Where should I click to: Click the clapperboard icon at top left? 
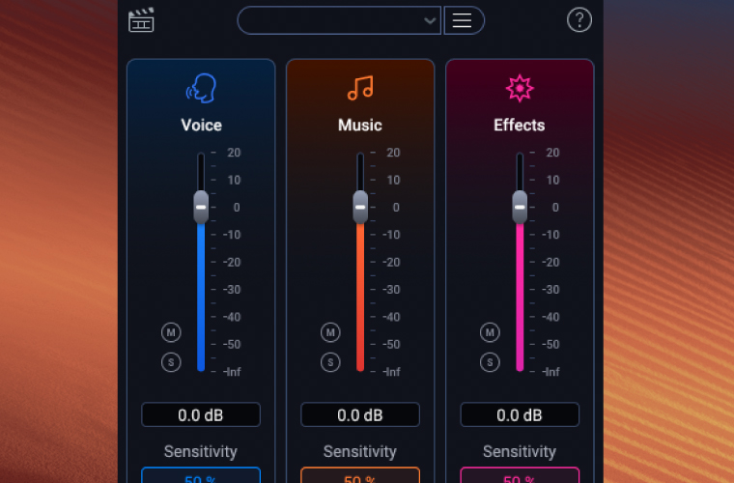(x=142, y=20)
